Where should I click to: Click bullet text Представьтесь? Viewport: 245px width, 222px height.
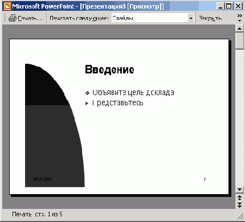[x=118, y=103]
